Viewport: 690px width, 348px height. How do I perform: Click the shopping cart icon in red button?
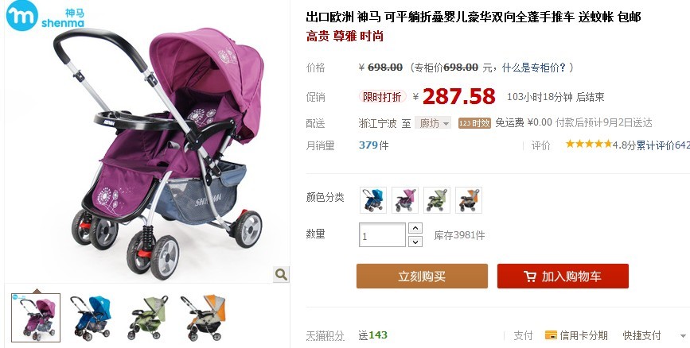tap(530, 276)
